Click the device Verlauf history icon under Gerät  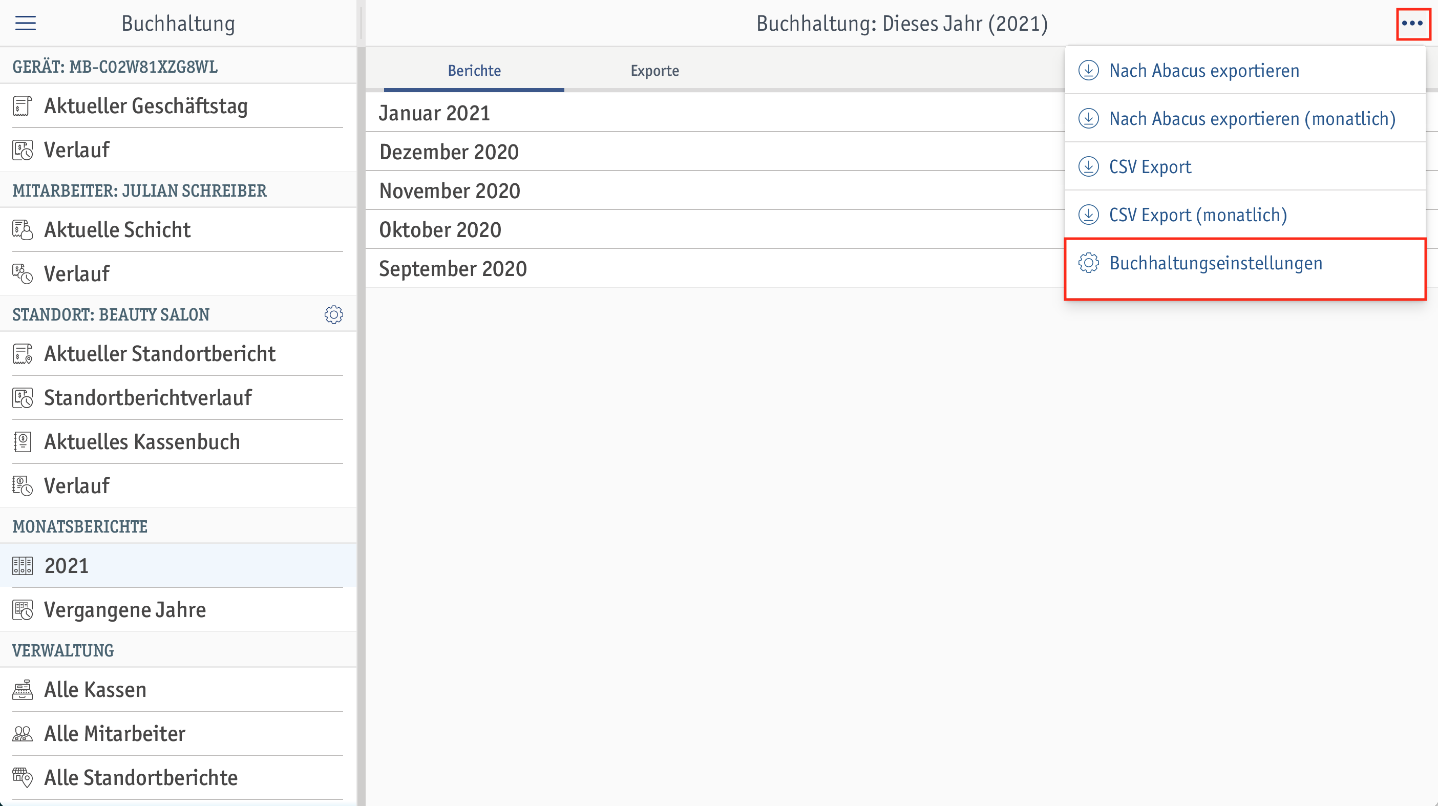[23, 150]
